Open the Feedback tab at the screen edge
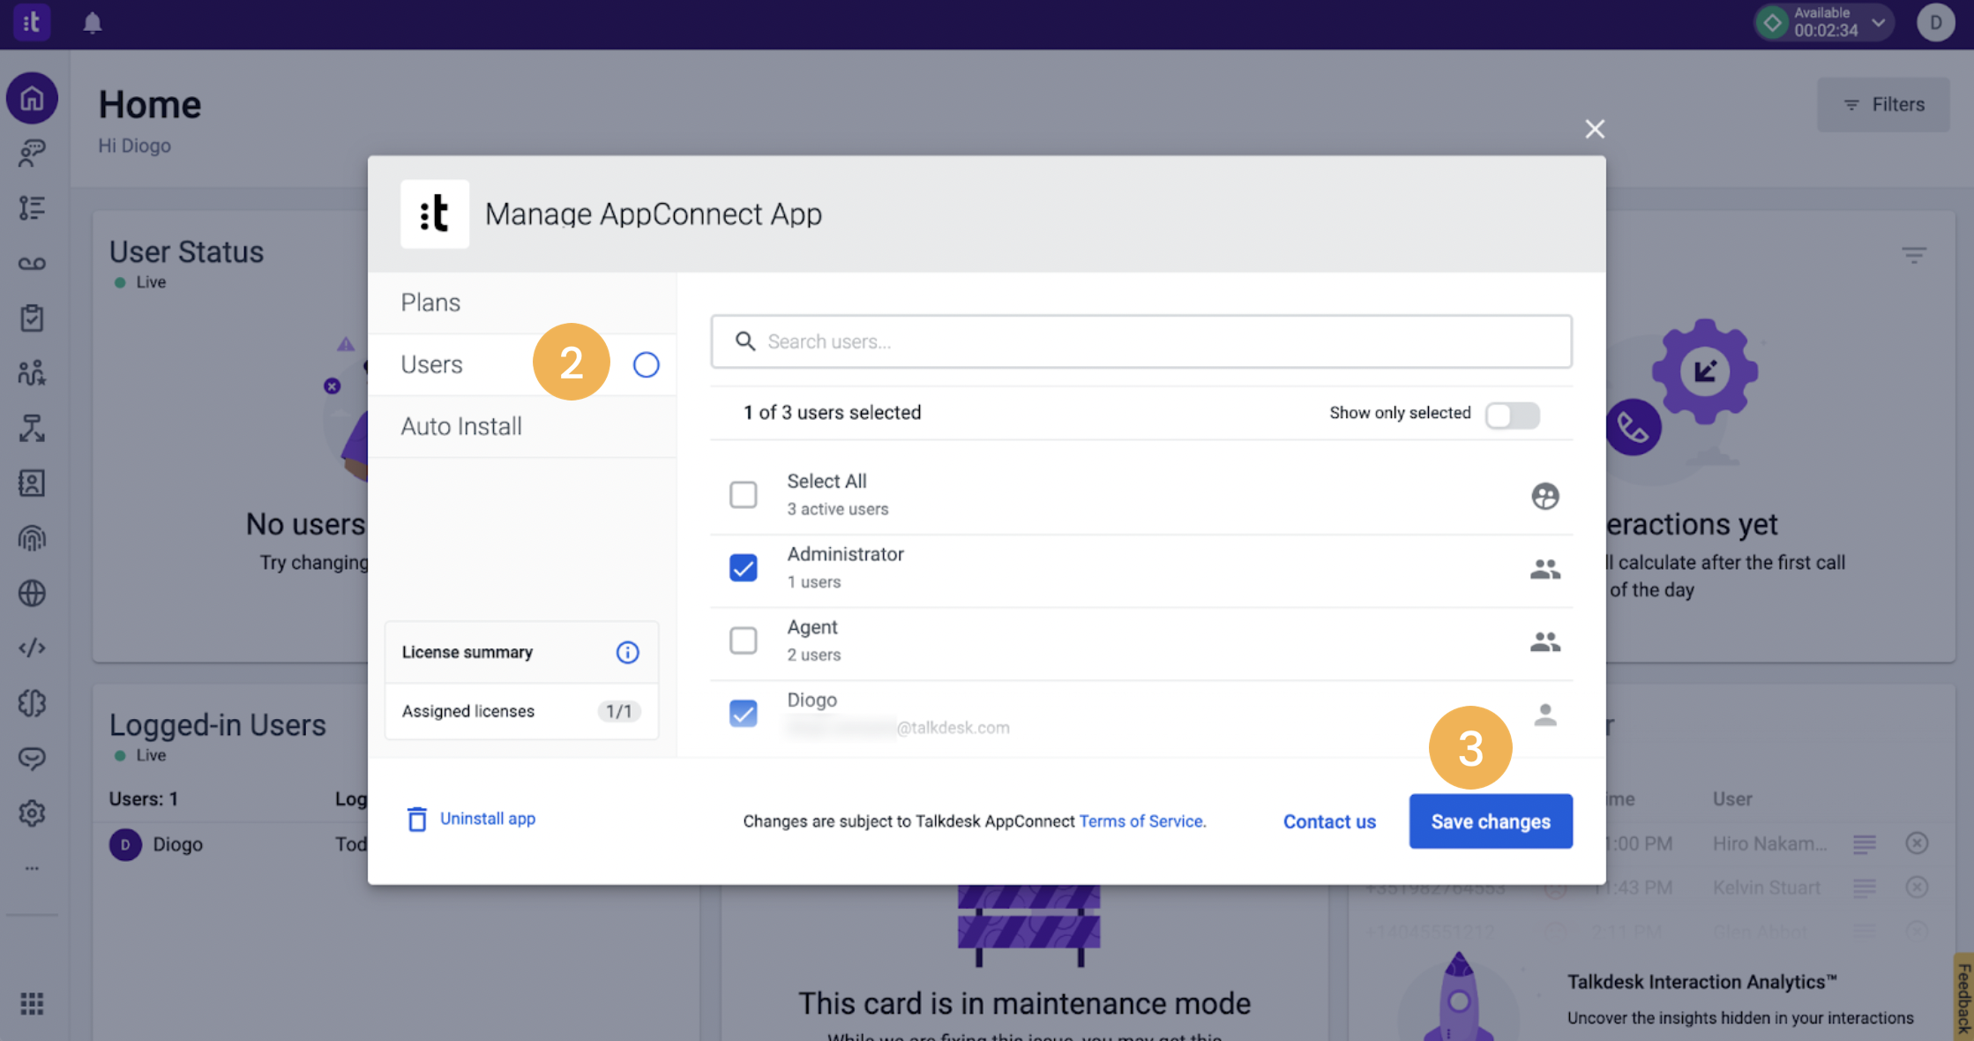Screen dimensions: 1974x1041 [1963, 997]
